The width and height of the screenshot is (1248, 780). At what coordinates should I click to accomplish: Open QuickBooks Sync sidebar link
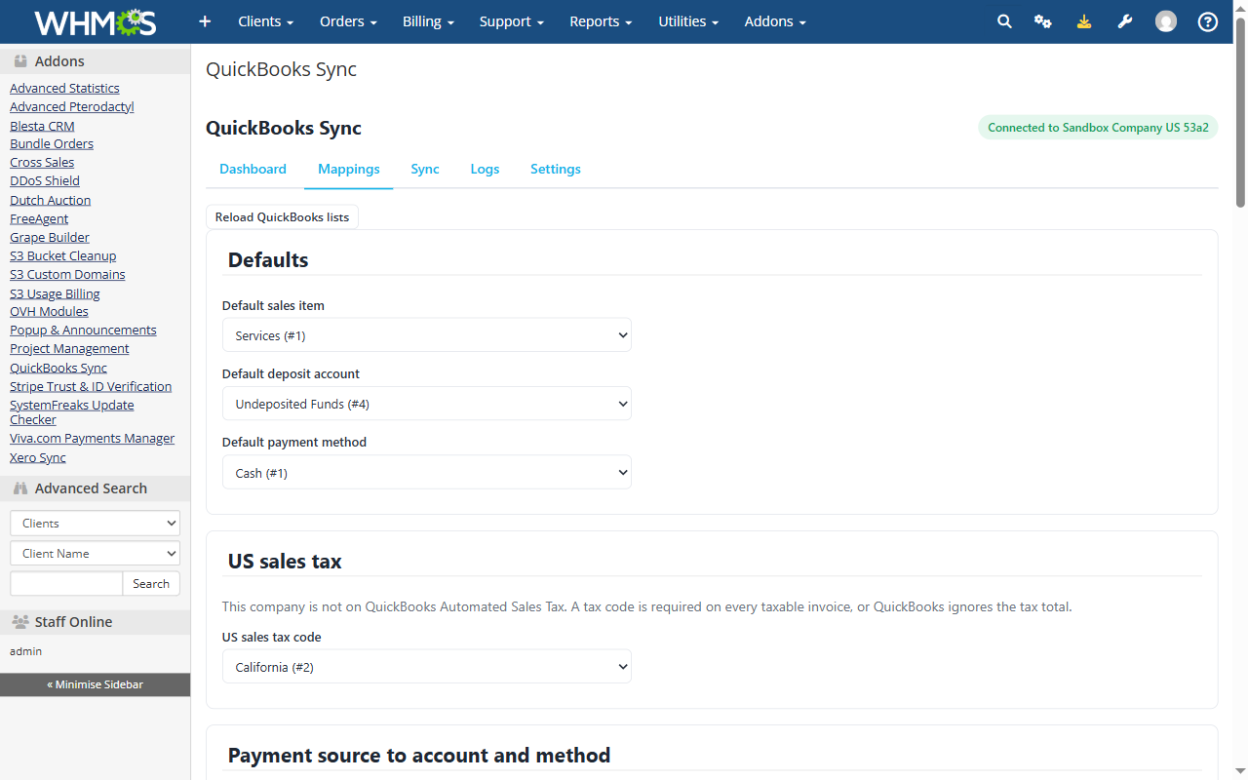coord(58,368)
